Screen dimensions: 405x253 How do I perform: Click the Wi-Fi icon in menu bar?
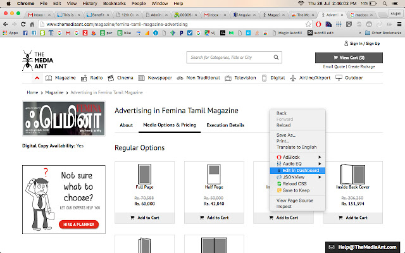(301, 3)
